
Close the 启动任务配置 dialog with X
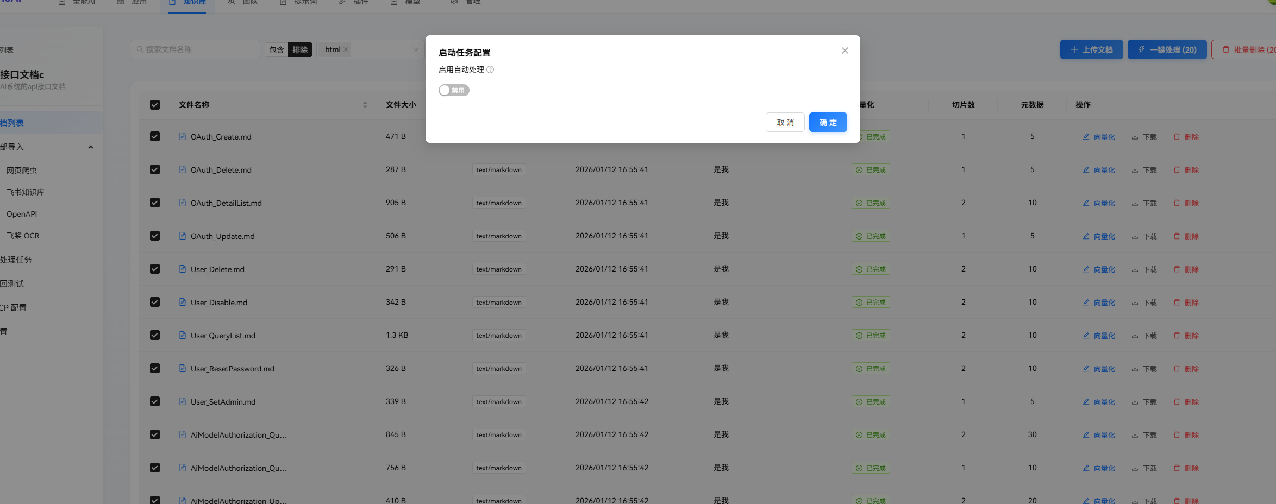845,51
